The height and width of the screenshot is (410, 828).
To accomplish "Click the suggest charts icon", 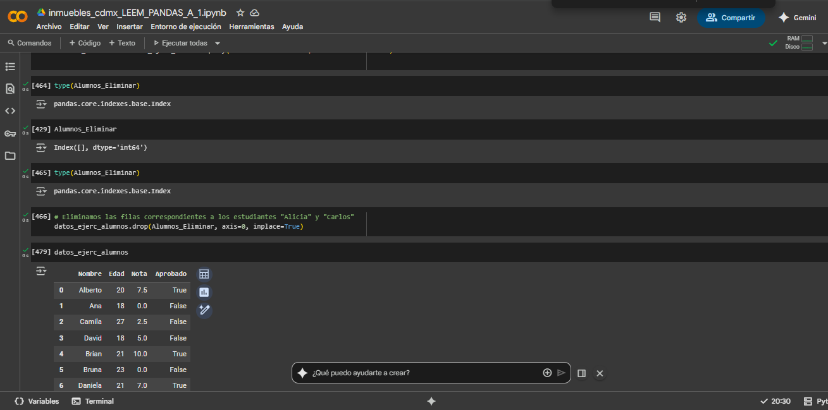I will pos(204,292).
